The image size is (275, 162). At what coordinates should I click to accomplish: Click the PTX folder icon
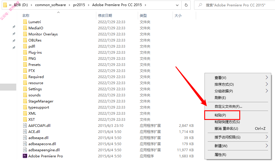[x=25, y=71]
